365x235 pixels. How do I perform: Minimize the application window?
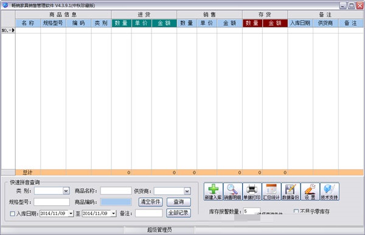pyautogui.click(x=342, y=5)
